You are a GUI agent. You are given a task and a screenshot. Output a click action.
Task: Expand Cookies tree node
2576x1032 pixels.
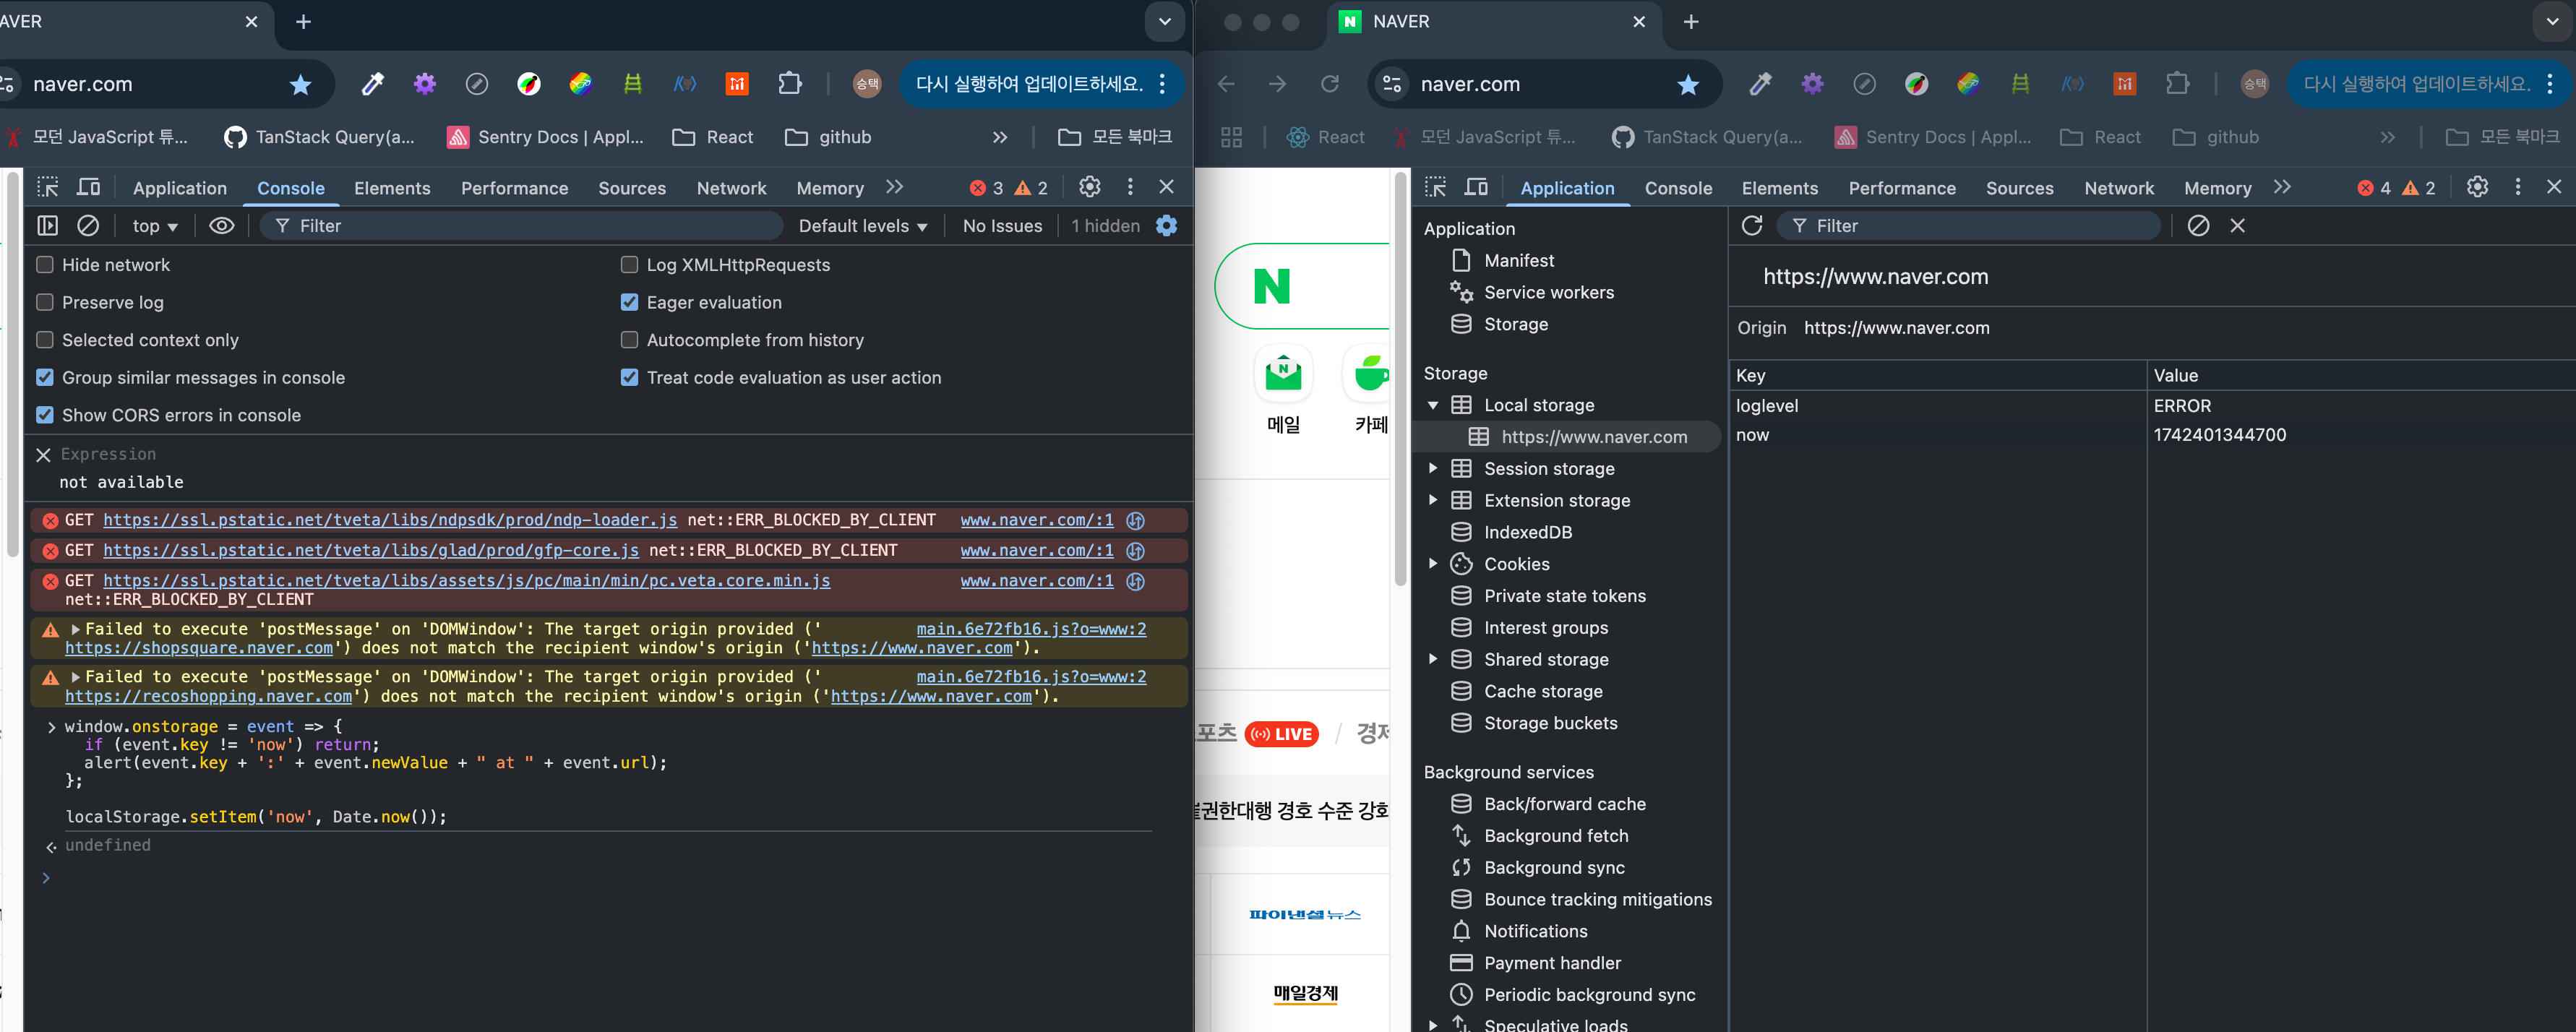click(x=1433, y=564)
